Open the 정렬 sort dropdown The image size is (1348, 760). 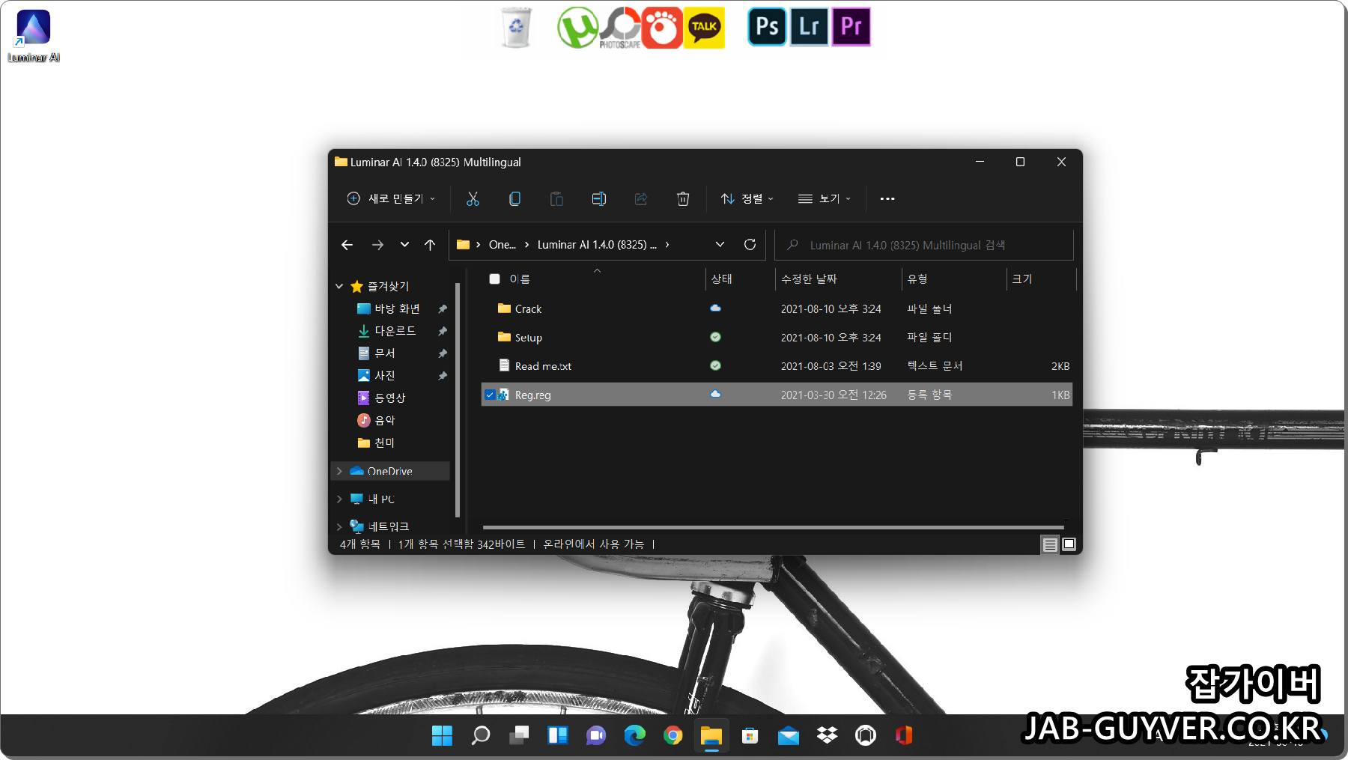(747, 198)
